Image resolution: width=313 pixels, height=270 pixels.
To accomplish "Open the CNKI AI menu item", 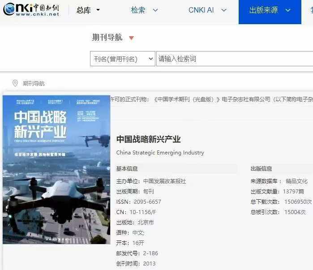I will click(201, 10).
